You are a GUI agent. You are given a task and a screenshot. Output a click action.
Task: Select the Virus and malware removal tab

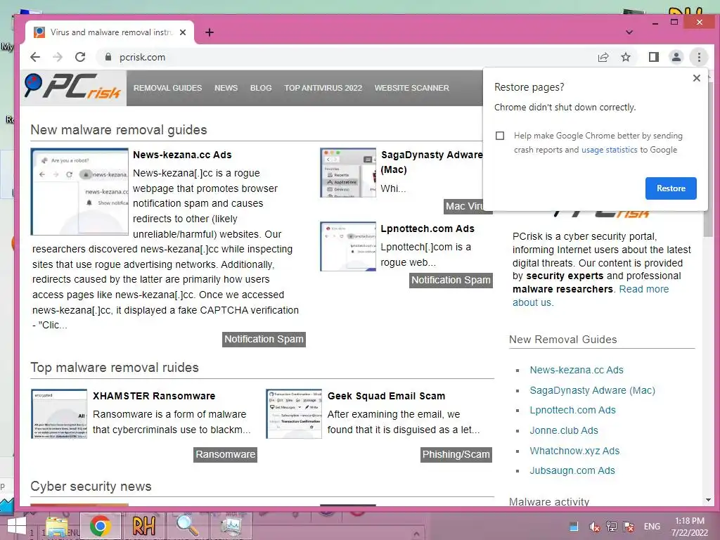point(110,32)
